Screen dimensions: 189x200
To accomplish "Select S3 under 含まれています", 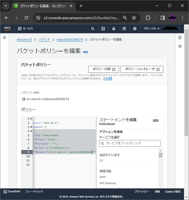I will click(x=101, y=161).
